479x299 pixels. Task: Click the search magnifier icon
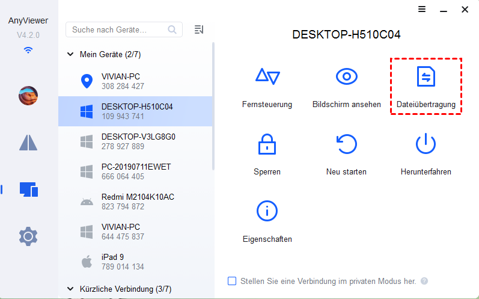(172, 29)
